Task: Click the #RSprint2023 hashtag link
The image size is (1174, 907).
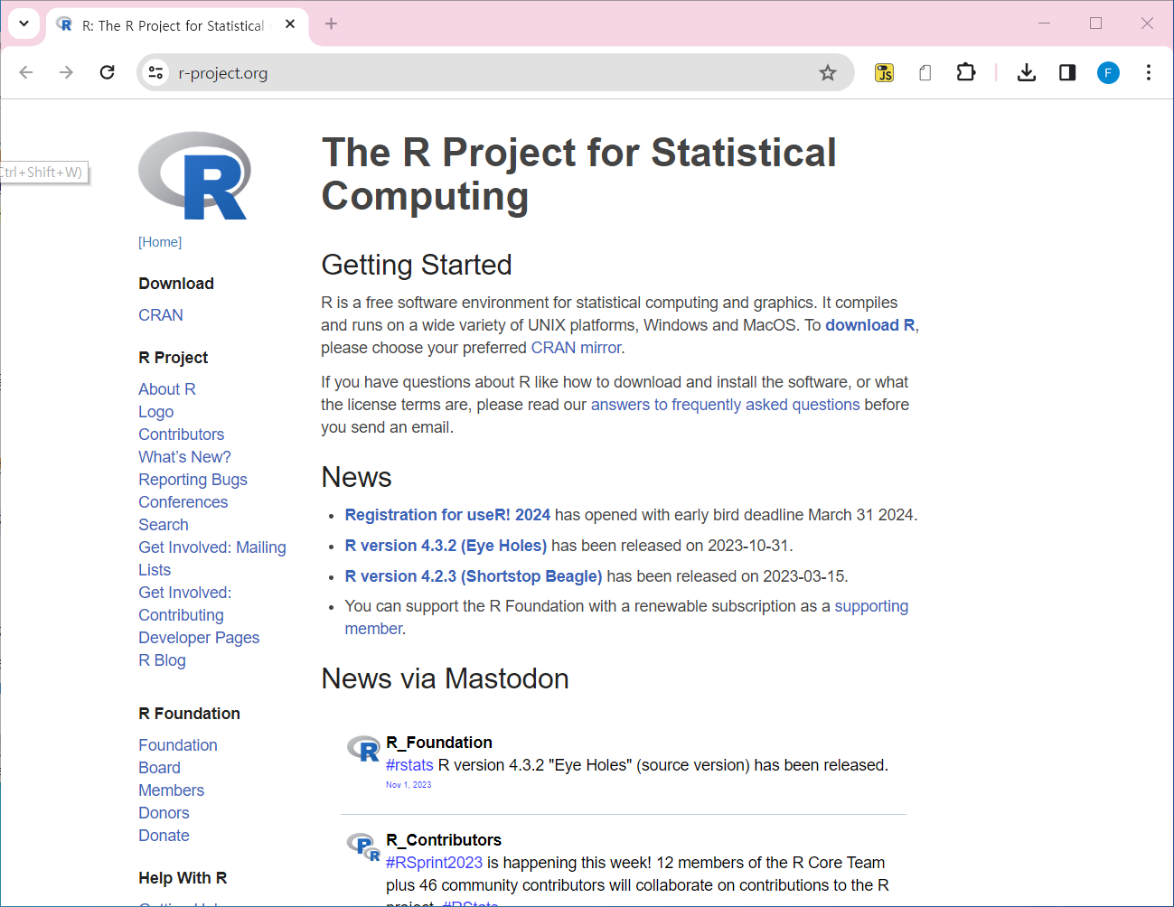Action: point(434,863)
